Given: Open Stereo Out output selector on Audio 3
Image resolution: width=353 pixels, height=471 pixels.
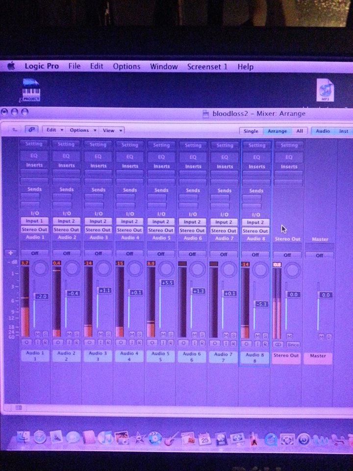Looking at the screenshot, I should (98, 230).
